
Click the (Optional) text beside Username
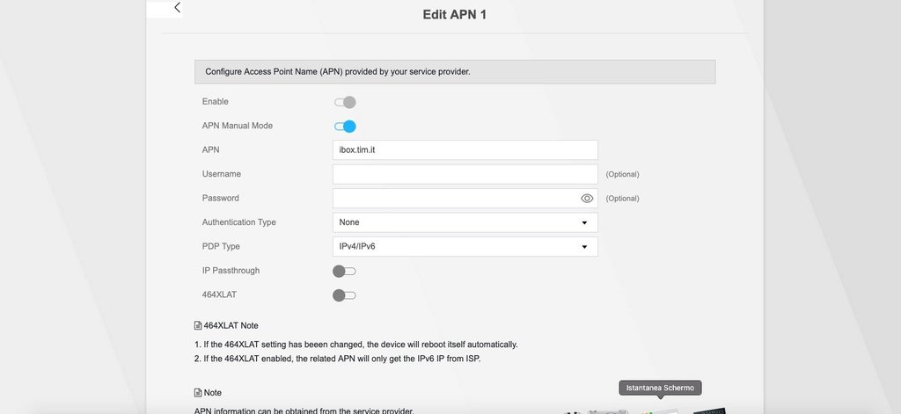pos(622,174)
